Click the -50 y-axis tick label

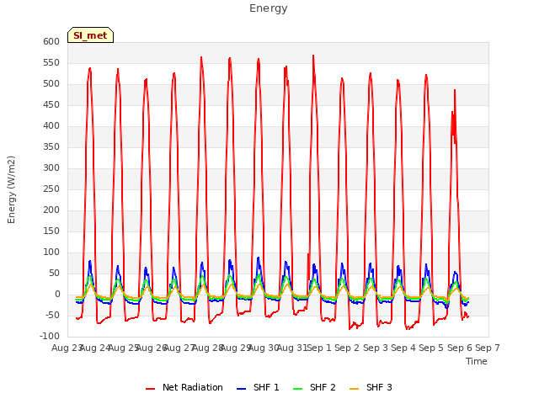click(51, 315)
